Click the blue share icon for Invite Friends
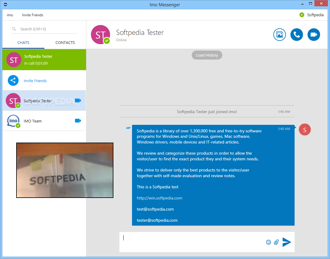The image size is (330, 259). click(13, 80)
